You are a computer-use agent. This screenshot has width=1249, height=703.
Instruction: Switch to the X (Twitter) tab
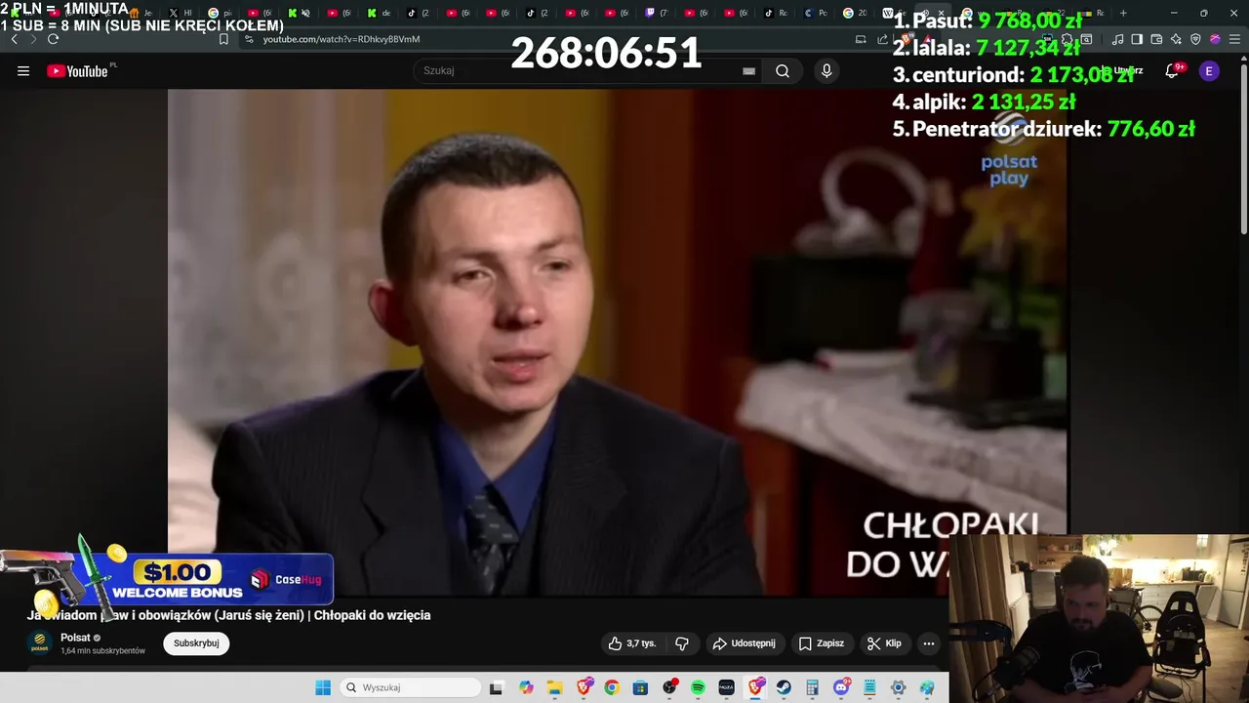(181, 13)
